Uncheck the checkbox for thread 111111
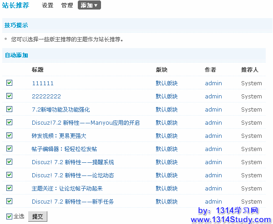Viewport: 273px width, 224px height. 10,83
